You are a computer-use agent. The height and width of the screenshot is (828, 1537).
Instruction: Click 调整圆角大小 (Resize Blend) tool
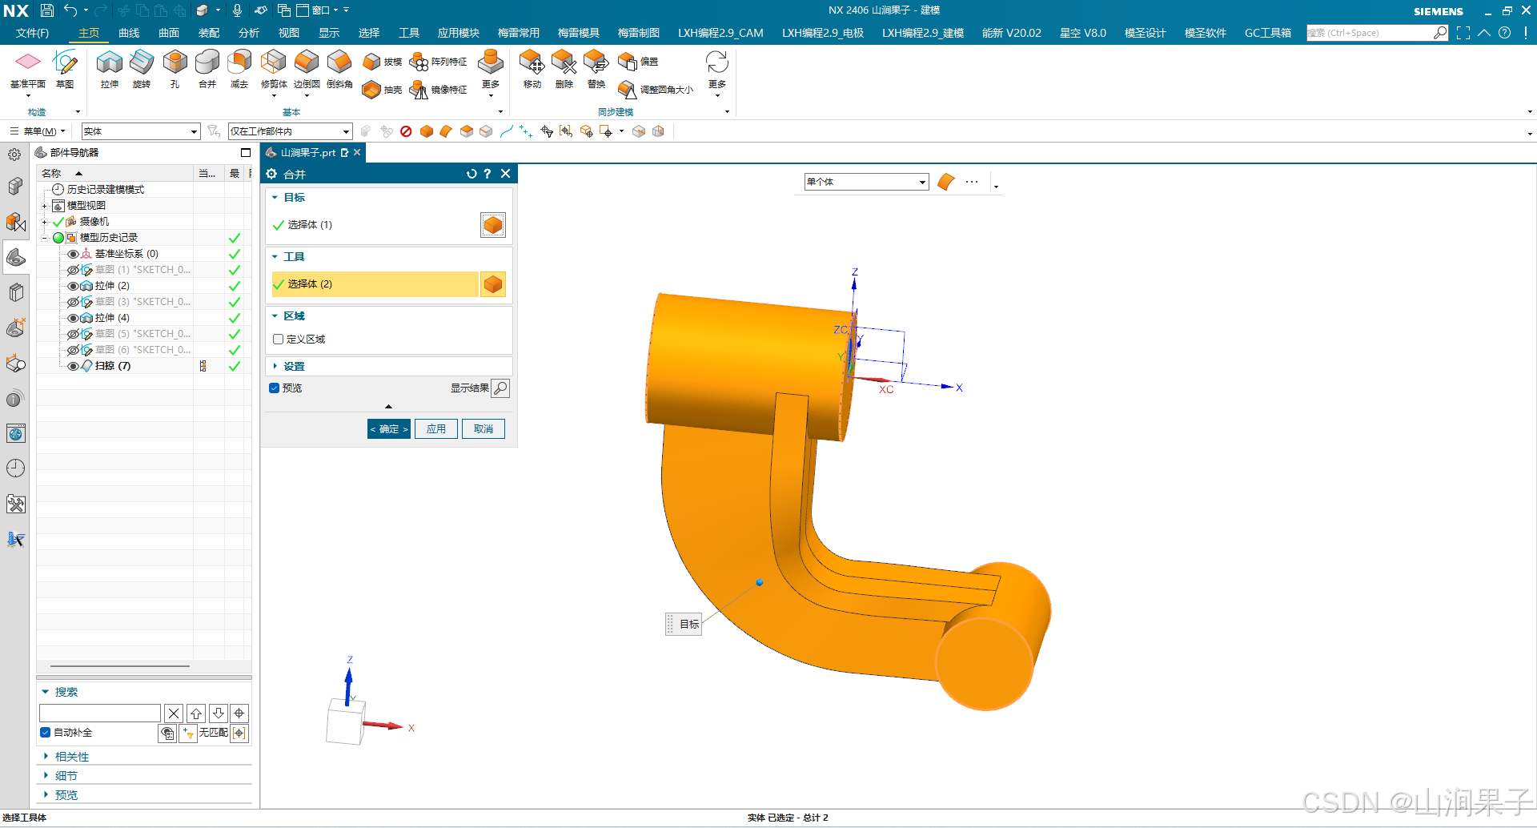point(656,90)
